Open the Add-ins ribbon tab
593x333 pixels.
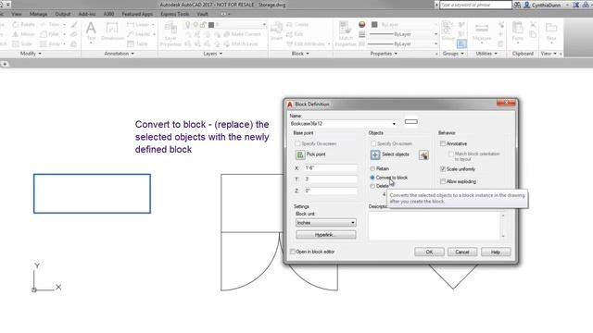coord(86,14)
